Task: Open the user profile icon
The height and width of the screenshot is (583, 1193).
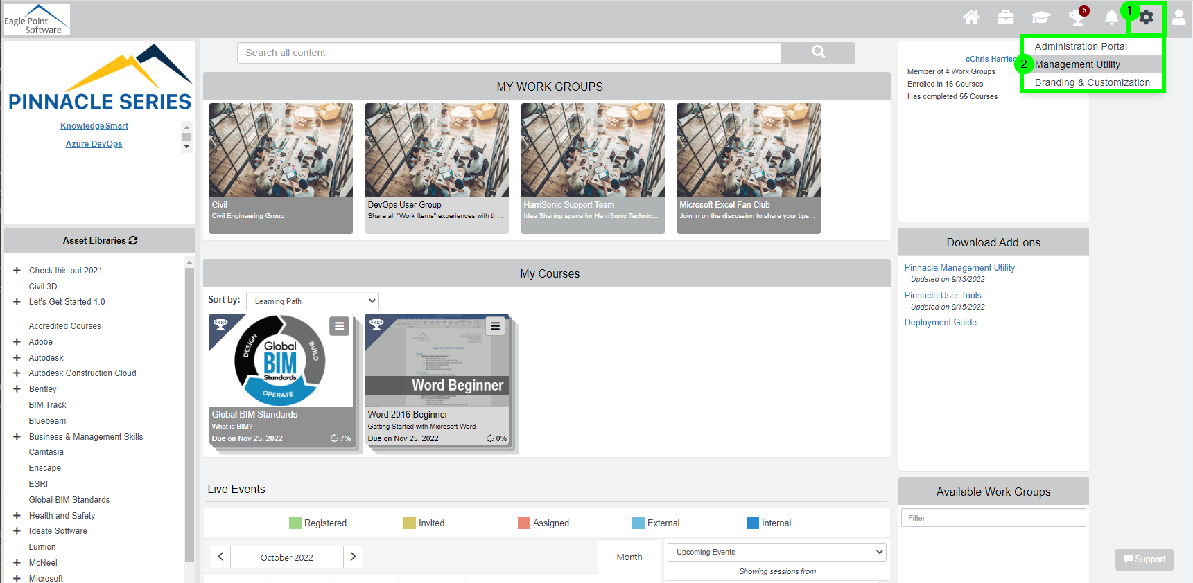Action: [1178, 17]
